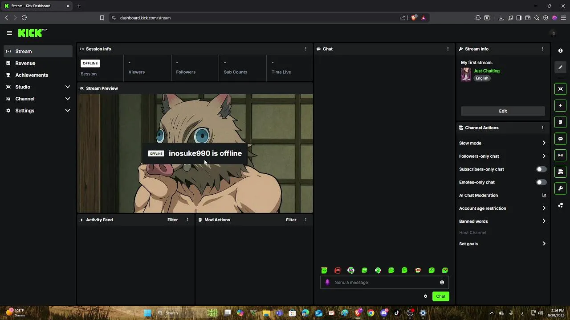The image size is (570, 320).
Task: Click the browser bookmark icon
Action: 102,18
